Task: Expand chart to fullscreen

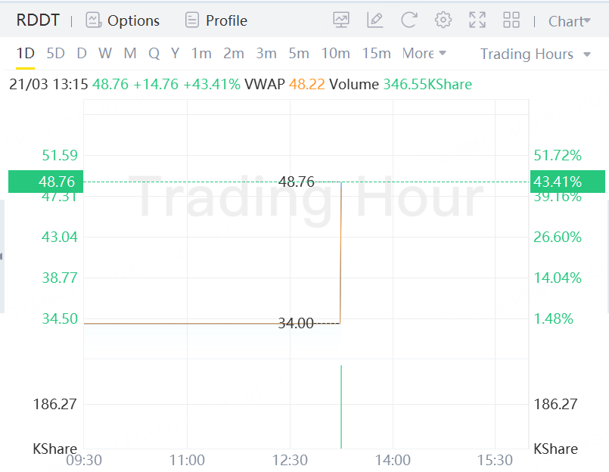Action: (477, 20)
